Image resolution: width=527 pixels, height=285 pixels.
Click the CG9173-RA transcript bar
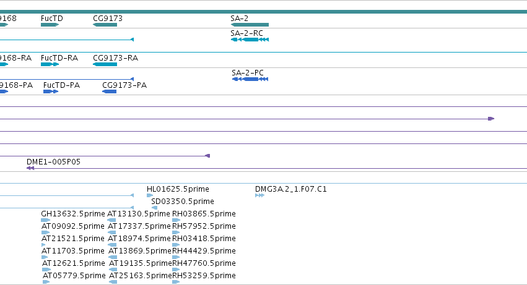105,64
